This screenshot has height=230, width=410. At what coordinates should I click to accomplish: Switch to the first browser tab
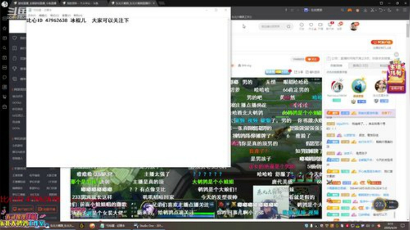[x=35, y=3]
